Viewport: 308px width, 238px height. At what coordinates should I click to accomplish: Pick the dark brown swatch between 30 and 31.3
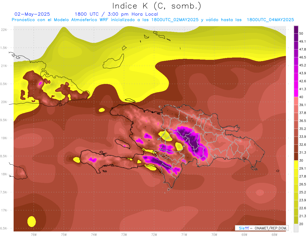[x=296, y=156]
